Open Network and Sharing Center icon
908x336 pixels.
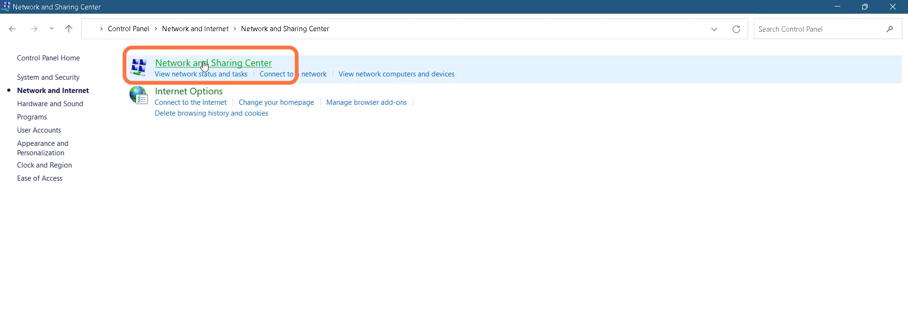(139, 67)
